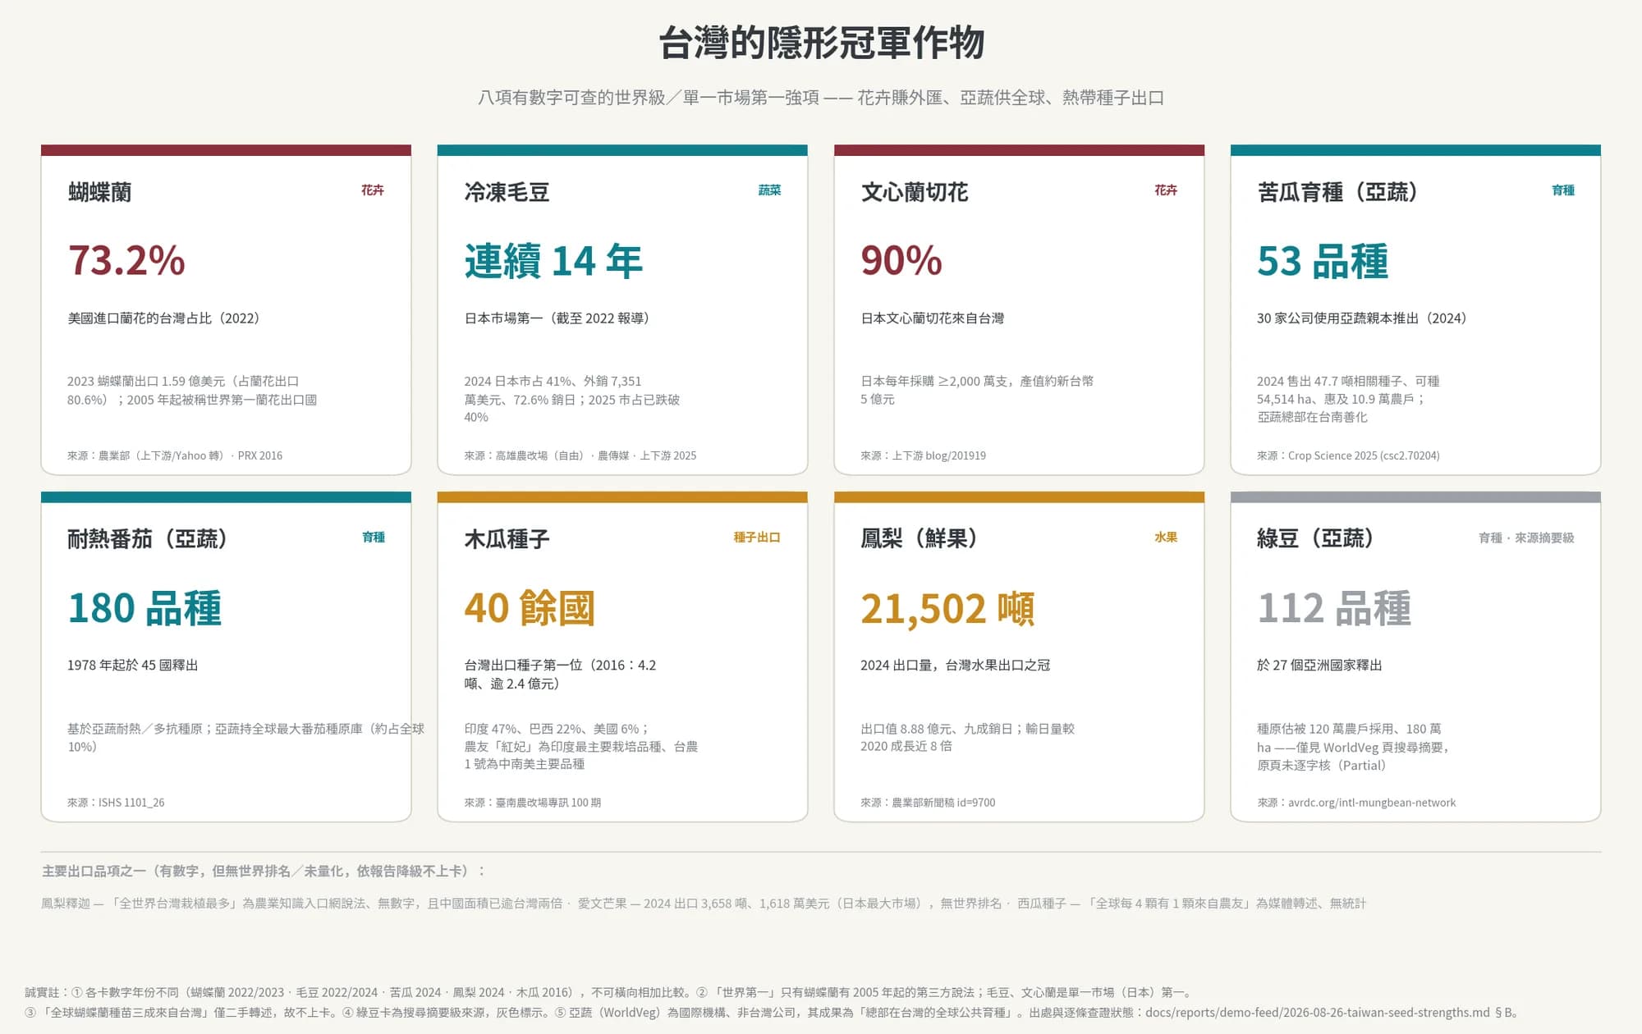The width and height of the screenshot is (1642, 1034).
Task: Click source line Crop Science 2025 (csc2.70204)
Action: point(1348,455)
